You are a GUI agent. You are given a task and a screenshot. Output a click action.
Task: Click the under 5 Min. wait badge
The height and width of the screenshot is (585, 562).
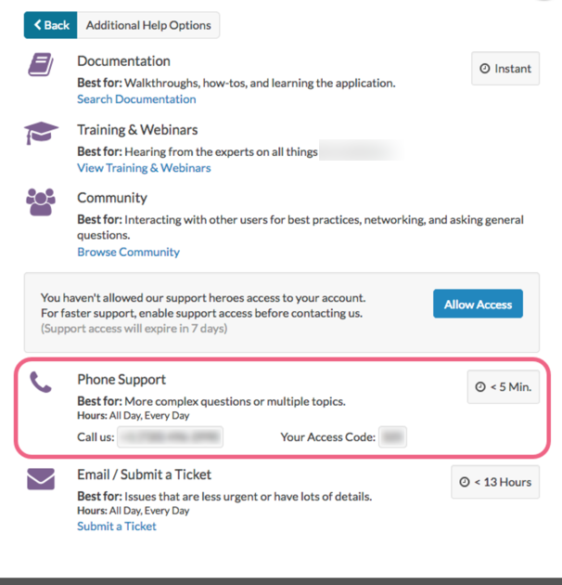[x=503, y=386]
